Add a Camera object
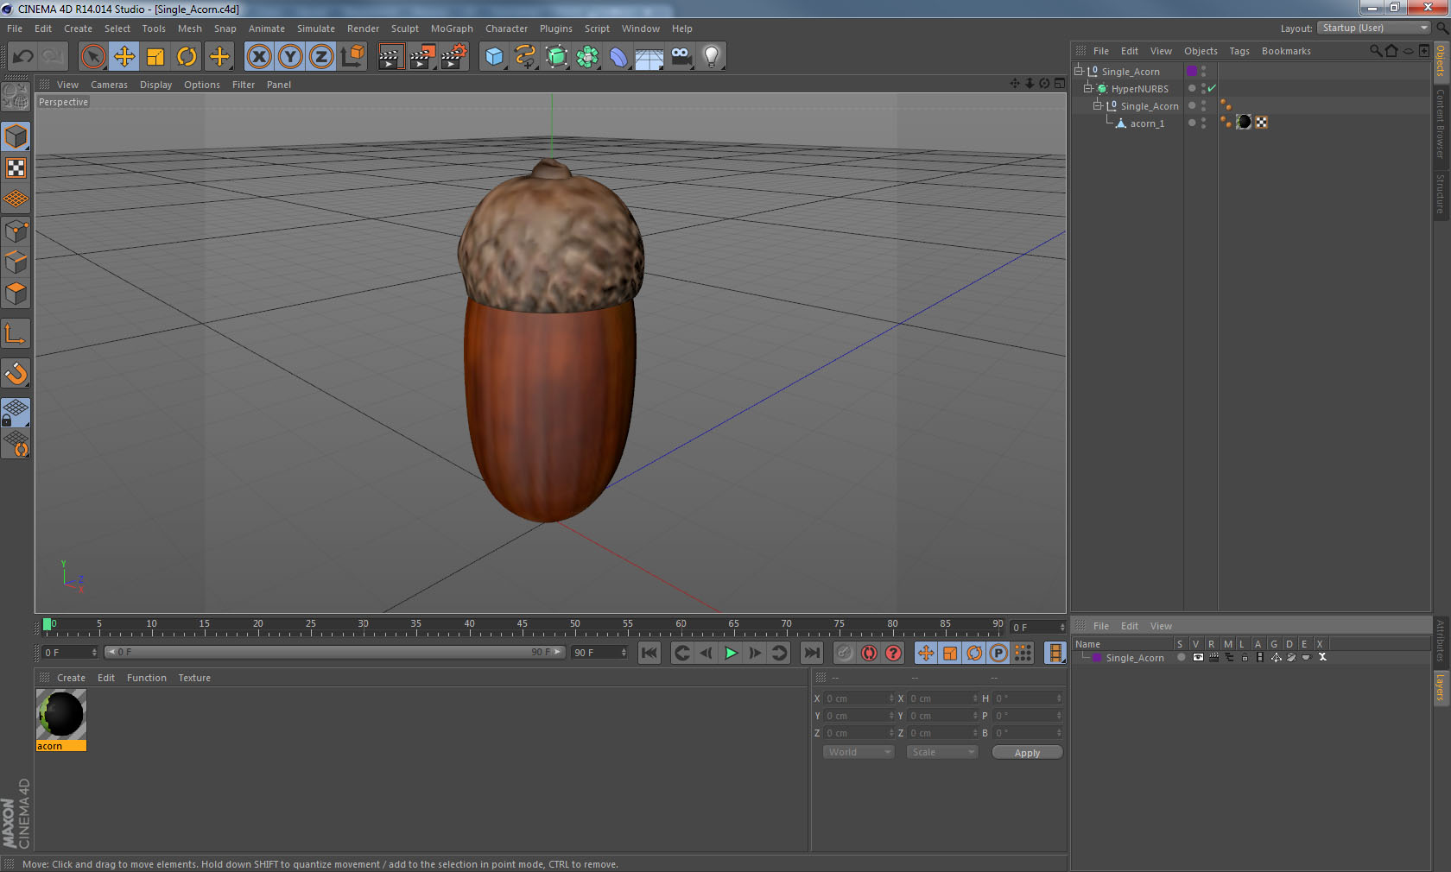1451x872 pixels. point(681,57)
